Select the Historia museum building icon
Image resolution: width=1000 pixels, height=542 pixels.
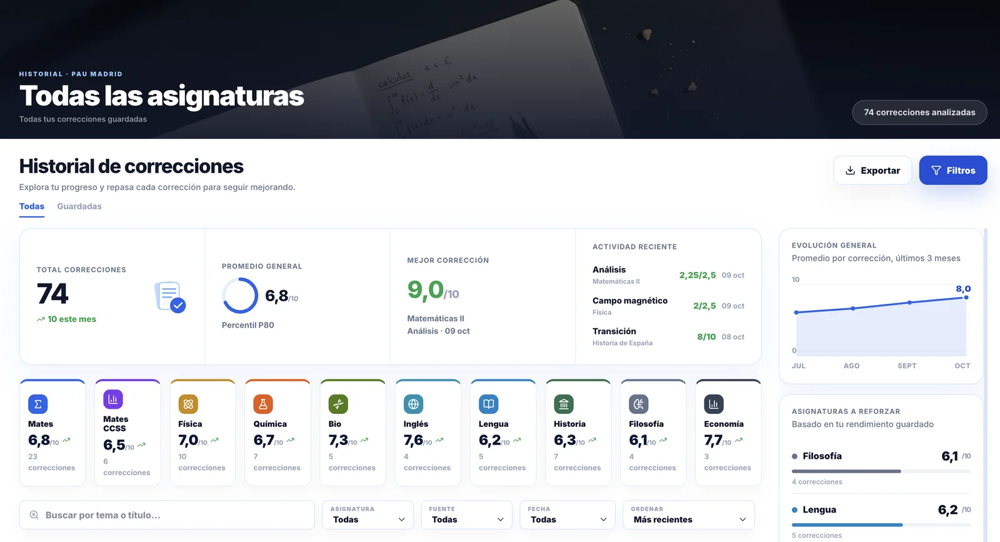(x=564, y=404)
